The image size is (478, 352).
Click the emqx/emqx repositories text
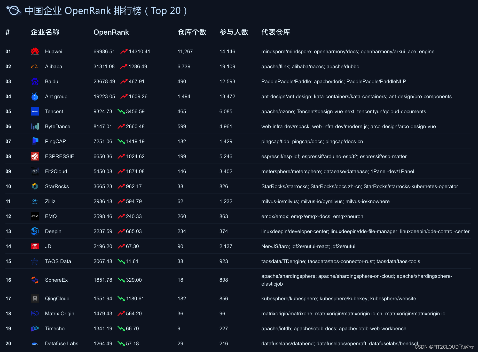coord(312,216)
